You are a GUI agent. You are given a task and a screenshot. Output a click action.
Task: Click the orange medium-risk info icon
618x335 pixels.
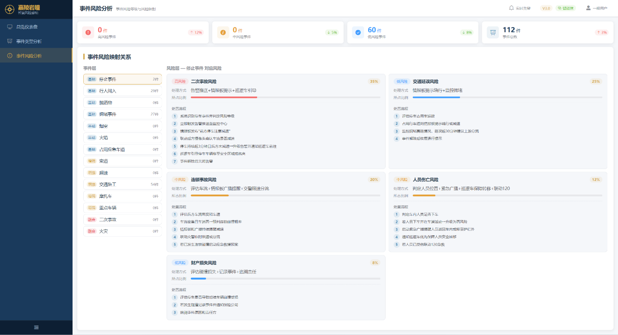coord(223,32)
